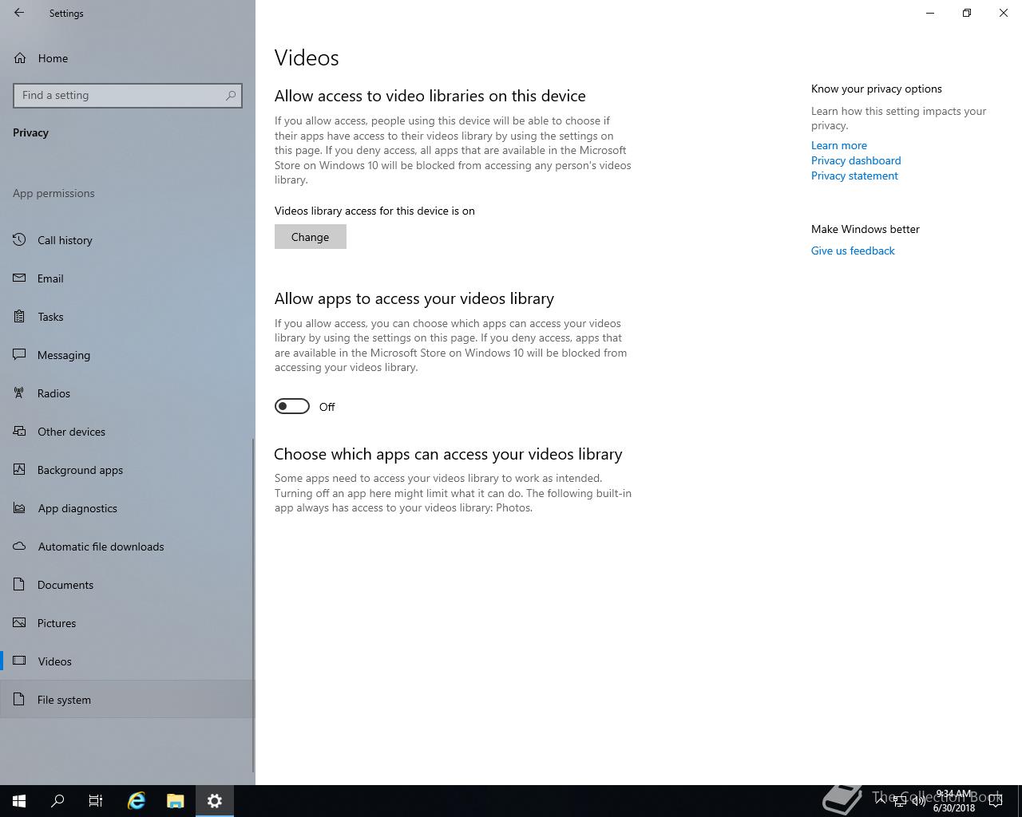Select the File system page icon
The image size is (1022, 817).
[x=20, y=700]
